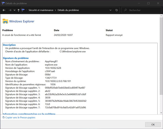Click the Windows Explorer folder icon
This screenshot has height=129, width=163.
[x=5, y=21]
